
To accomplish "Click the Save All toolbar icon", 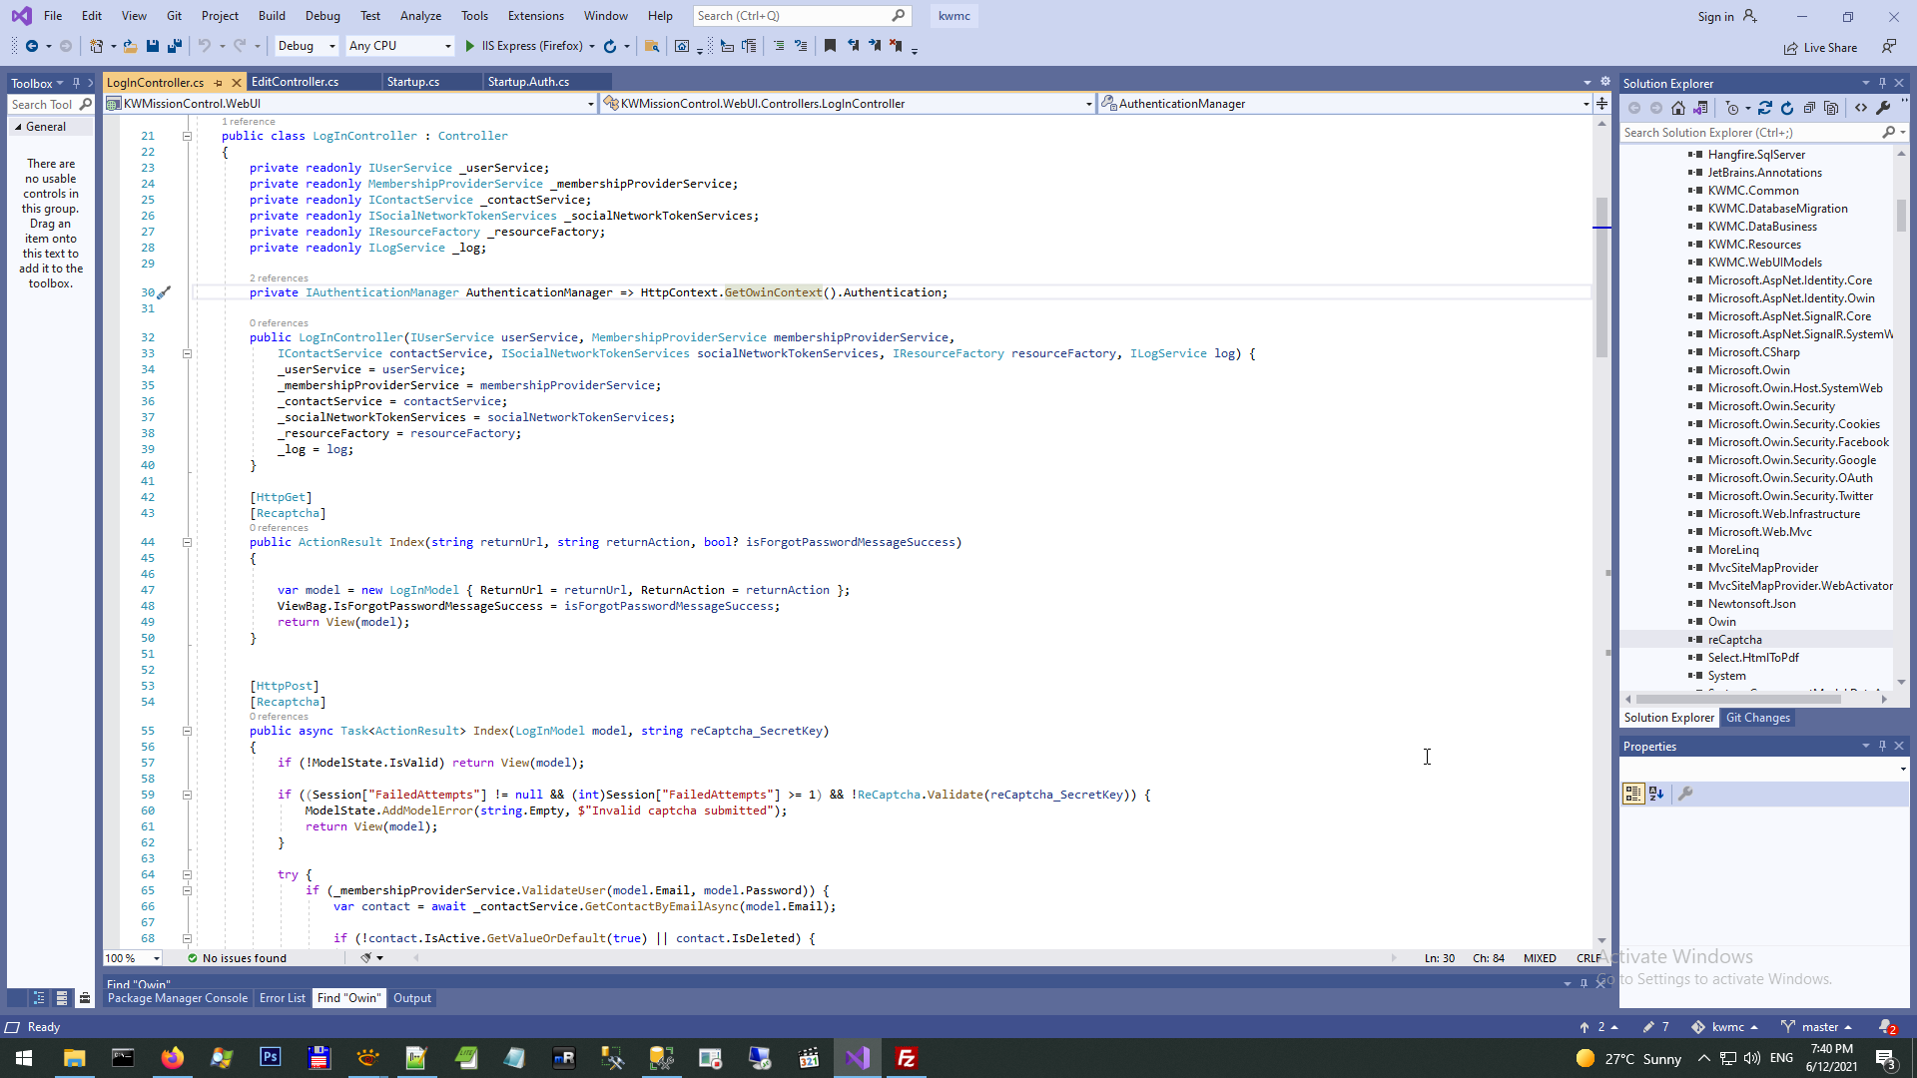I will (174, 46).
